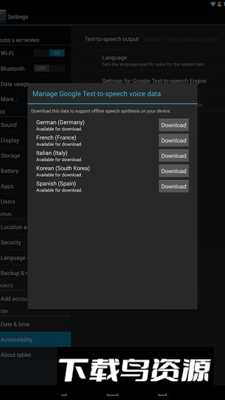Open Add account in the sidebar

(14, 299)
